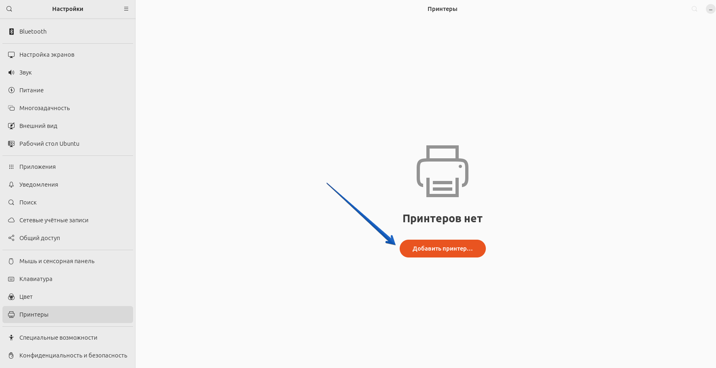Open Поиск settings section
Screen dimensions: 716x368
point(28,202)
